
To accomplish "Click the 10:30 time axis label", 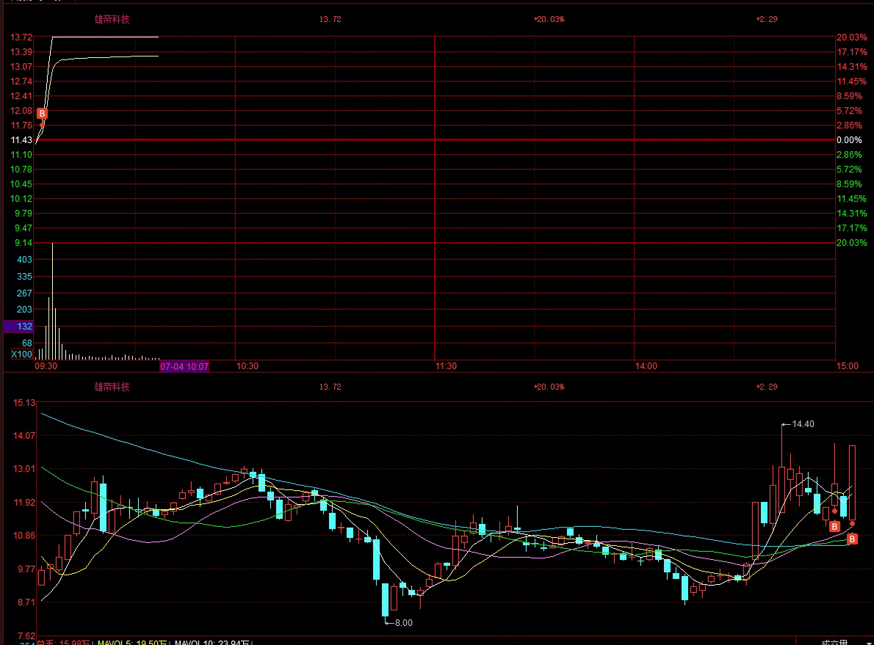I will [x=247, y=366].
